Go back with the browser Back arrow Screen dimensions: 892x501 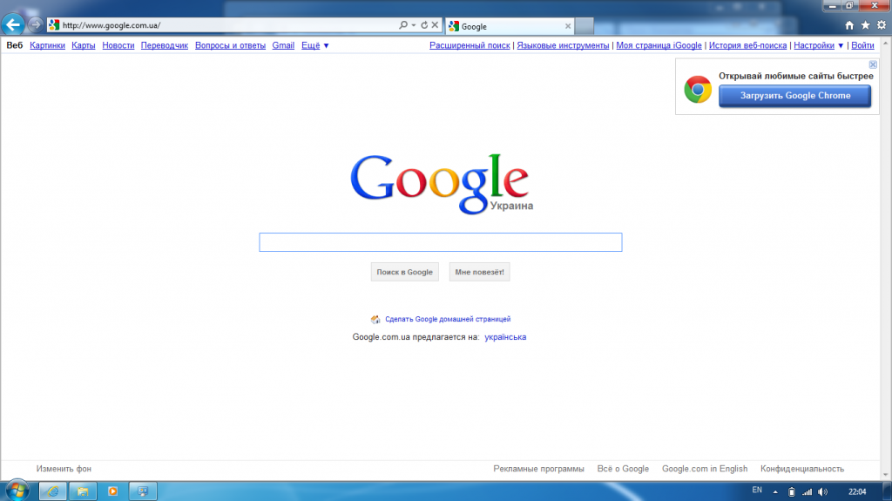(13, 24)
